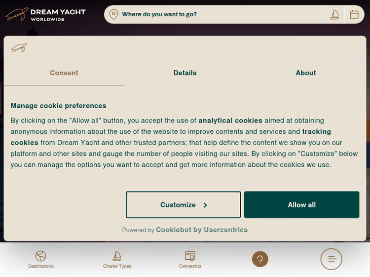Image resolution: width=370 pixels, height=277 pixels.
Task: Select the Consent tab
Action: point(64,73)
